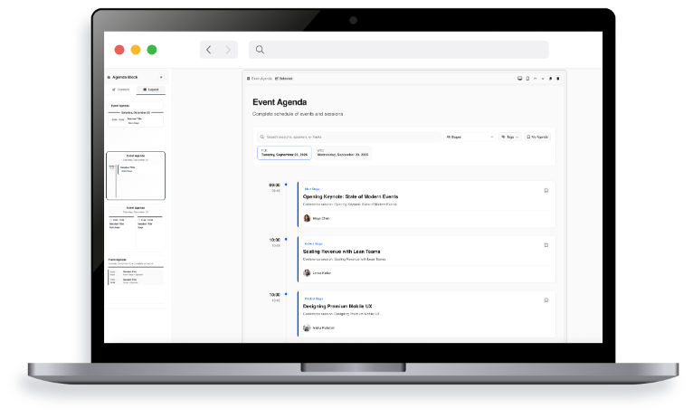This screenshot has height=418, width=693.
Task: Click the green maximize window button
Action: coord(152,50)
